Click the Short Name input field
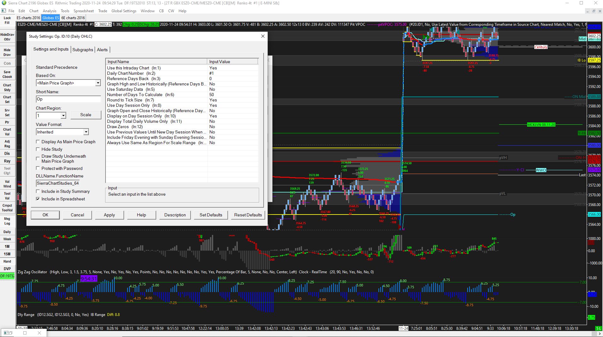 [68, 99]
